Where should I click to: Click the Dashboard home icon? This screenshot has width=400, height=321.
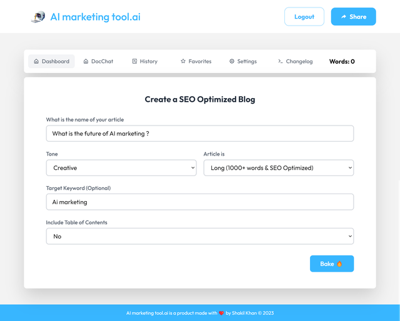[x=36, y=61]
